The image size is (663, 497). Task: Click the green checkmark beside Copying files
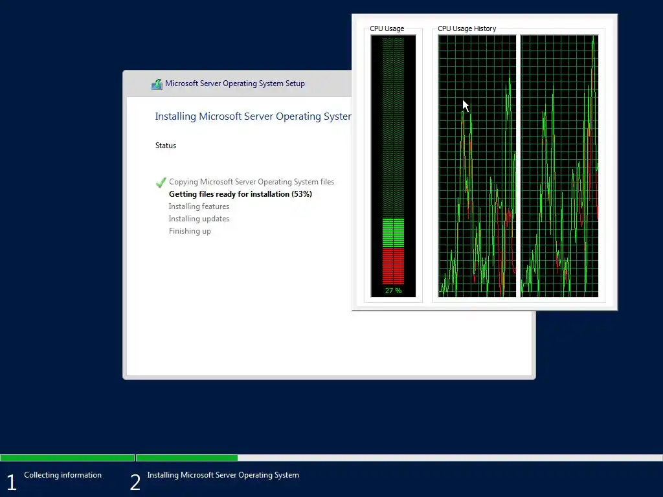161,182
